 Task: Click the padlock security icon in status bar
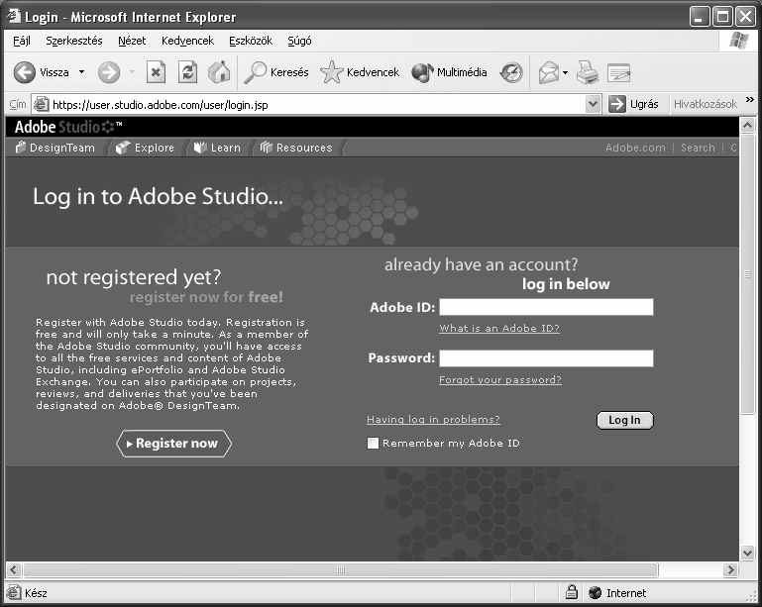point(572,592)
